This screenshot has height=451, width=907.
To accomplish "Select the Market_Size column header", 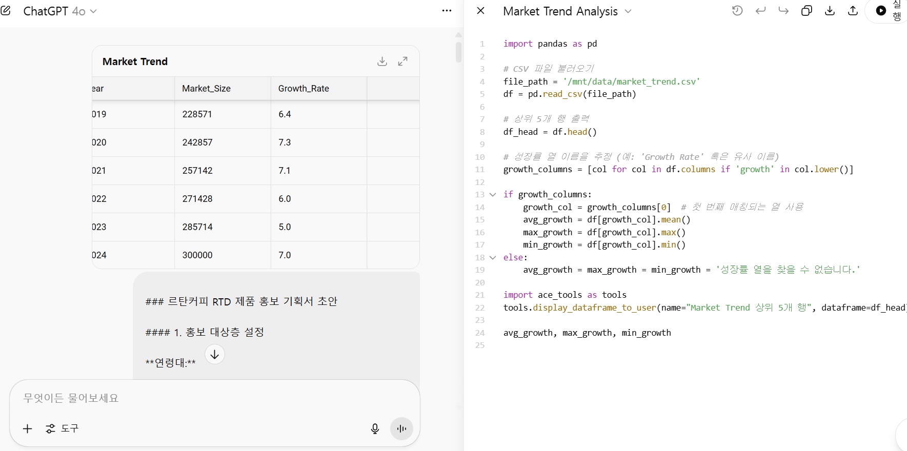I will pyautogui.click(x=223, y=89).
